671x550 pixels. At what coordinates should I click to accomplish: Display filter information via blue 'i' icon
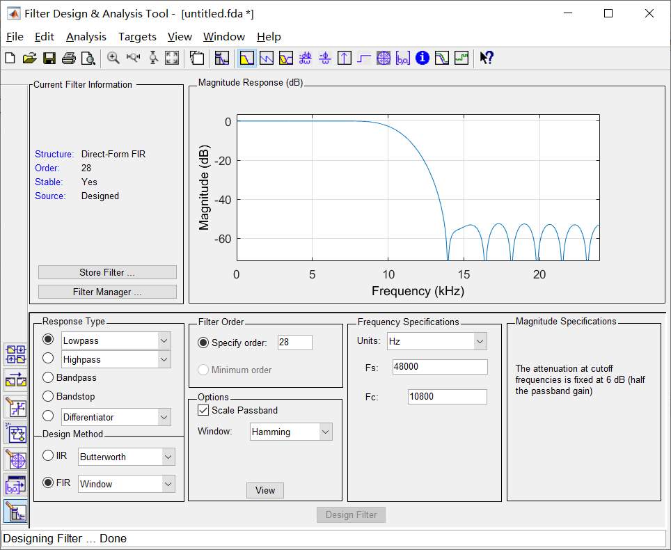tap(422, 58)
